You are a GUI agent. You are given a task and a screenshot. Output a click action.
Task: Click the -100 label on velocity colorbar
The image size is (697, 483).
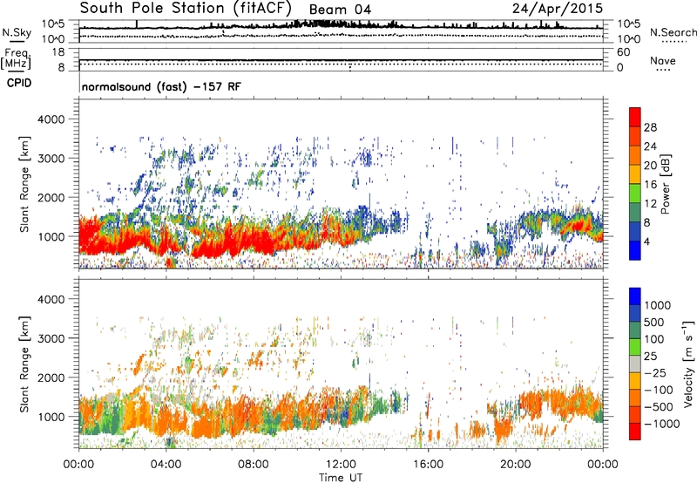(660, 390)
